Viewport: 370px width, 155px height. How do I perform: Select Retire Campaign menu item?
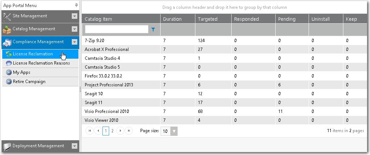pos(29,82)
